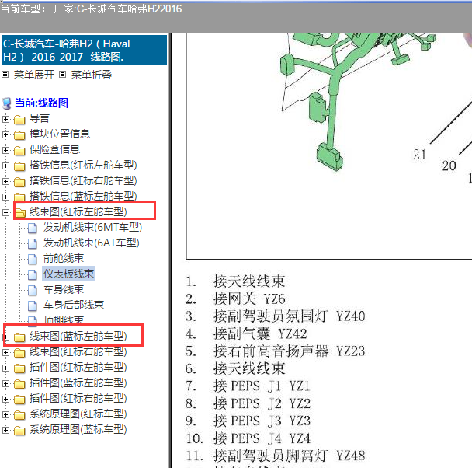Screen dimensions: 472x468
Task: Click the text 接 PEPS J4 YZ4
Action: coord(262,438)
